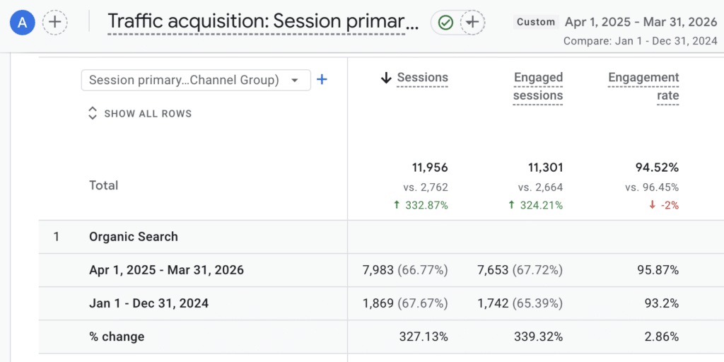Click the green 332.87% increase indicator

[421, 206]
